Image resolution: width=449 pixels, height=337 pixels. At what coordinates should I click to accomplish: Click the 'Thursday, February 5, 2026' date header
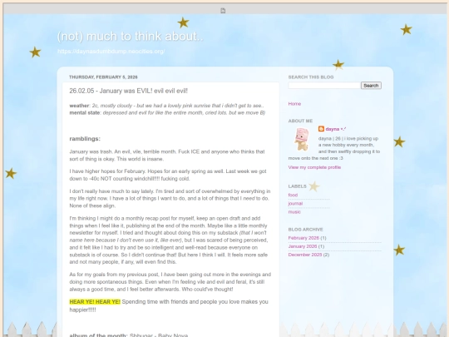[103, 77]
